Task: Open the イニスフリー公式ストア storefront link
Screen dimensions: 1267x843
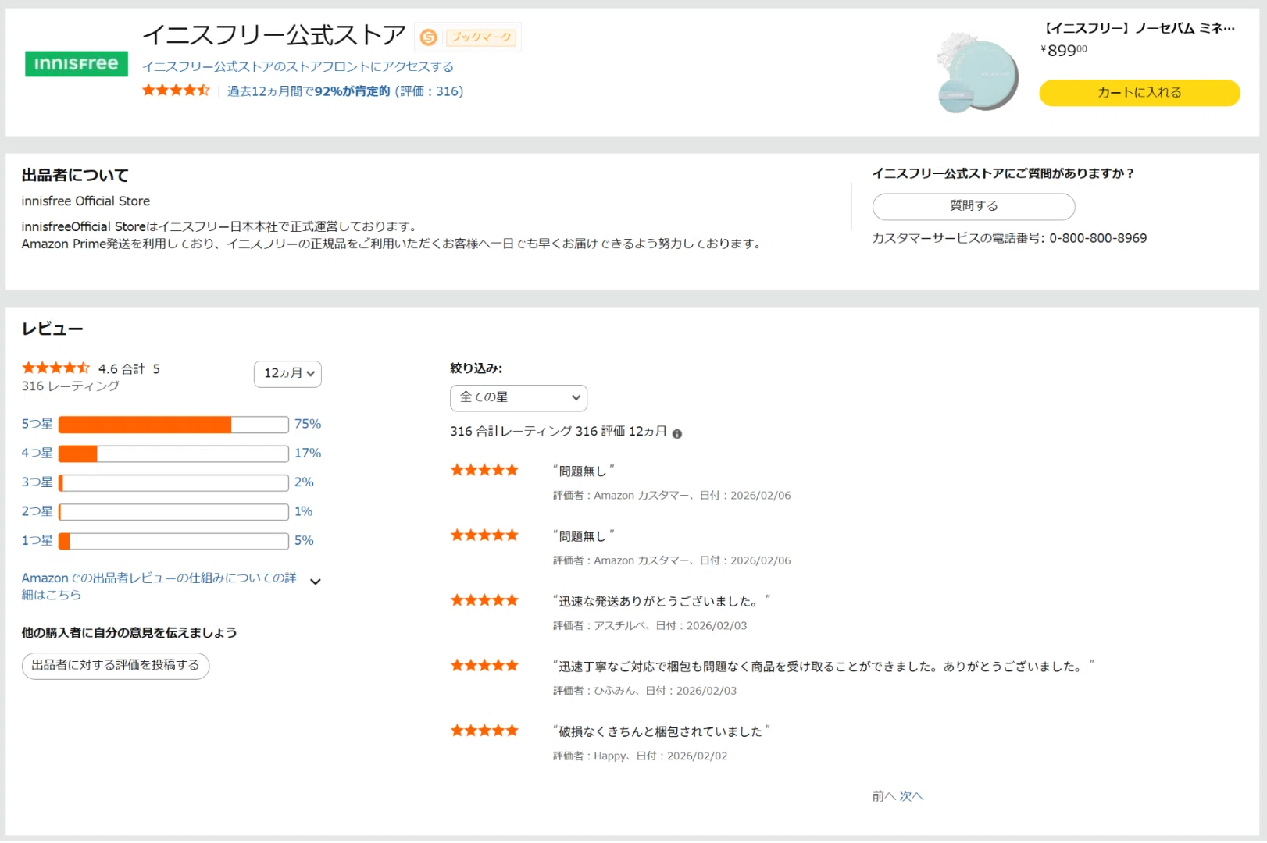Action: coord(298,67)
